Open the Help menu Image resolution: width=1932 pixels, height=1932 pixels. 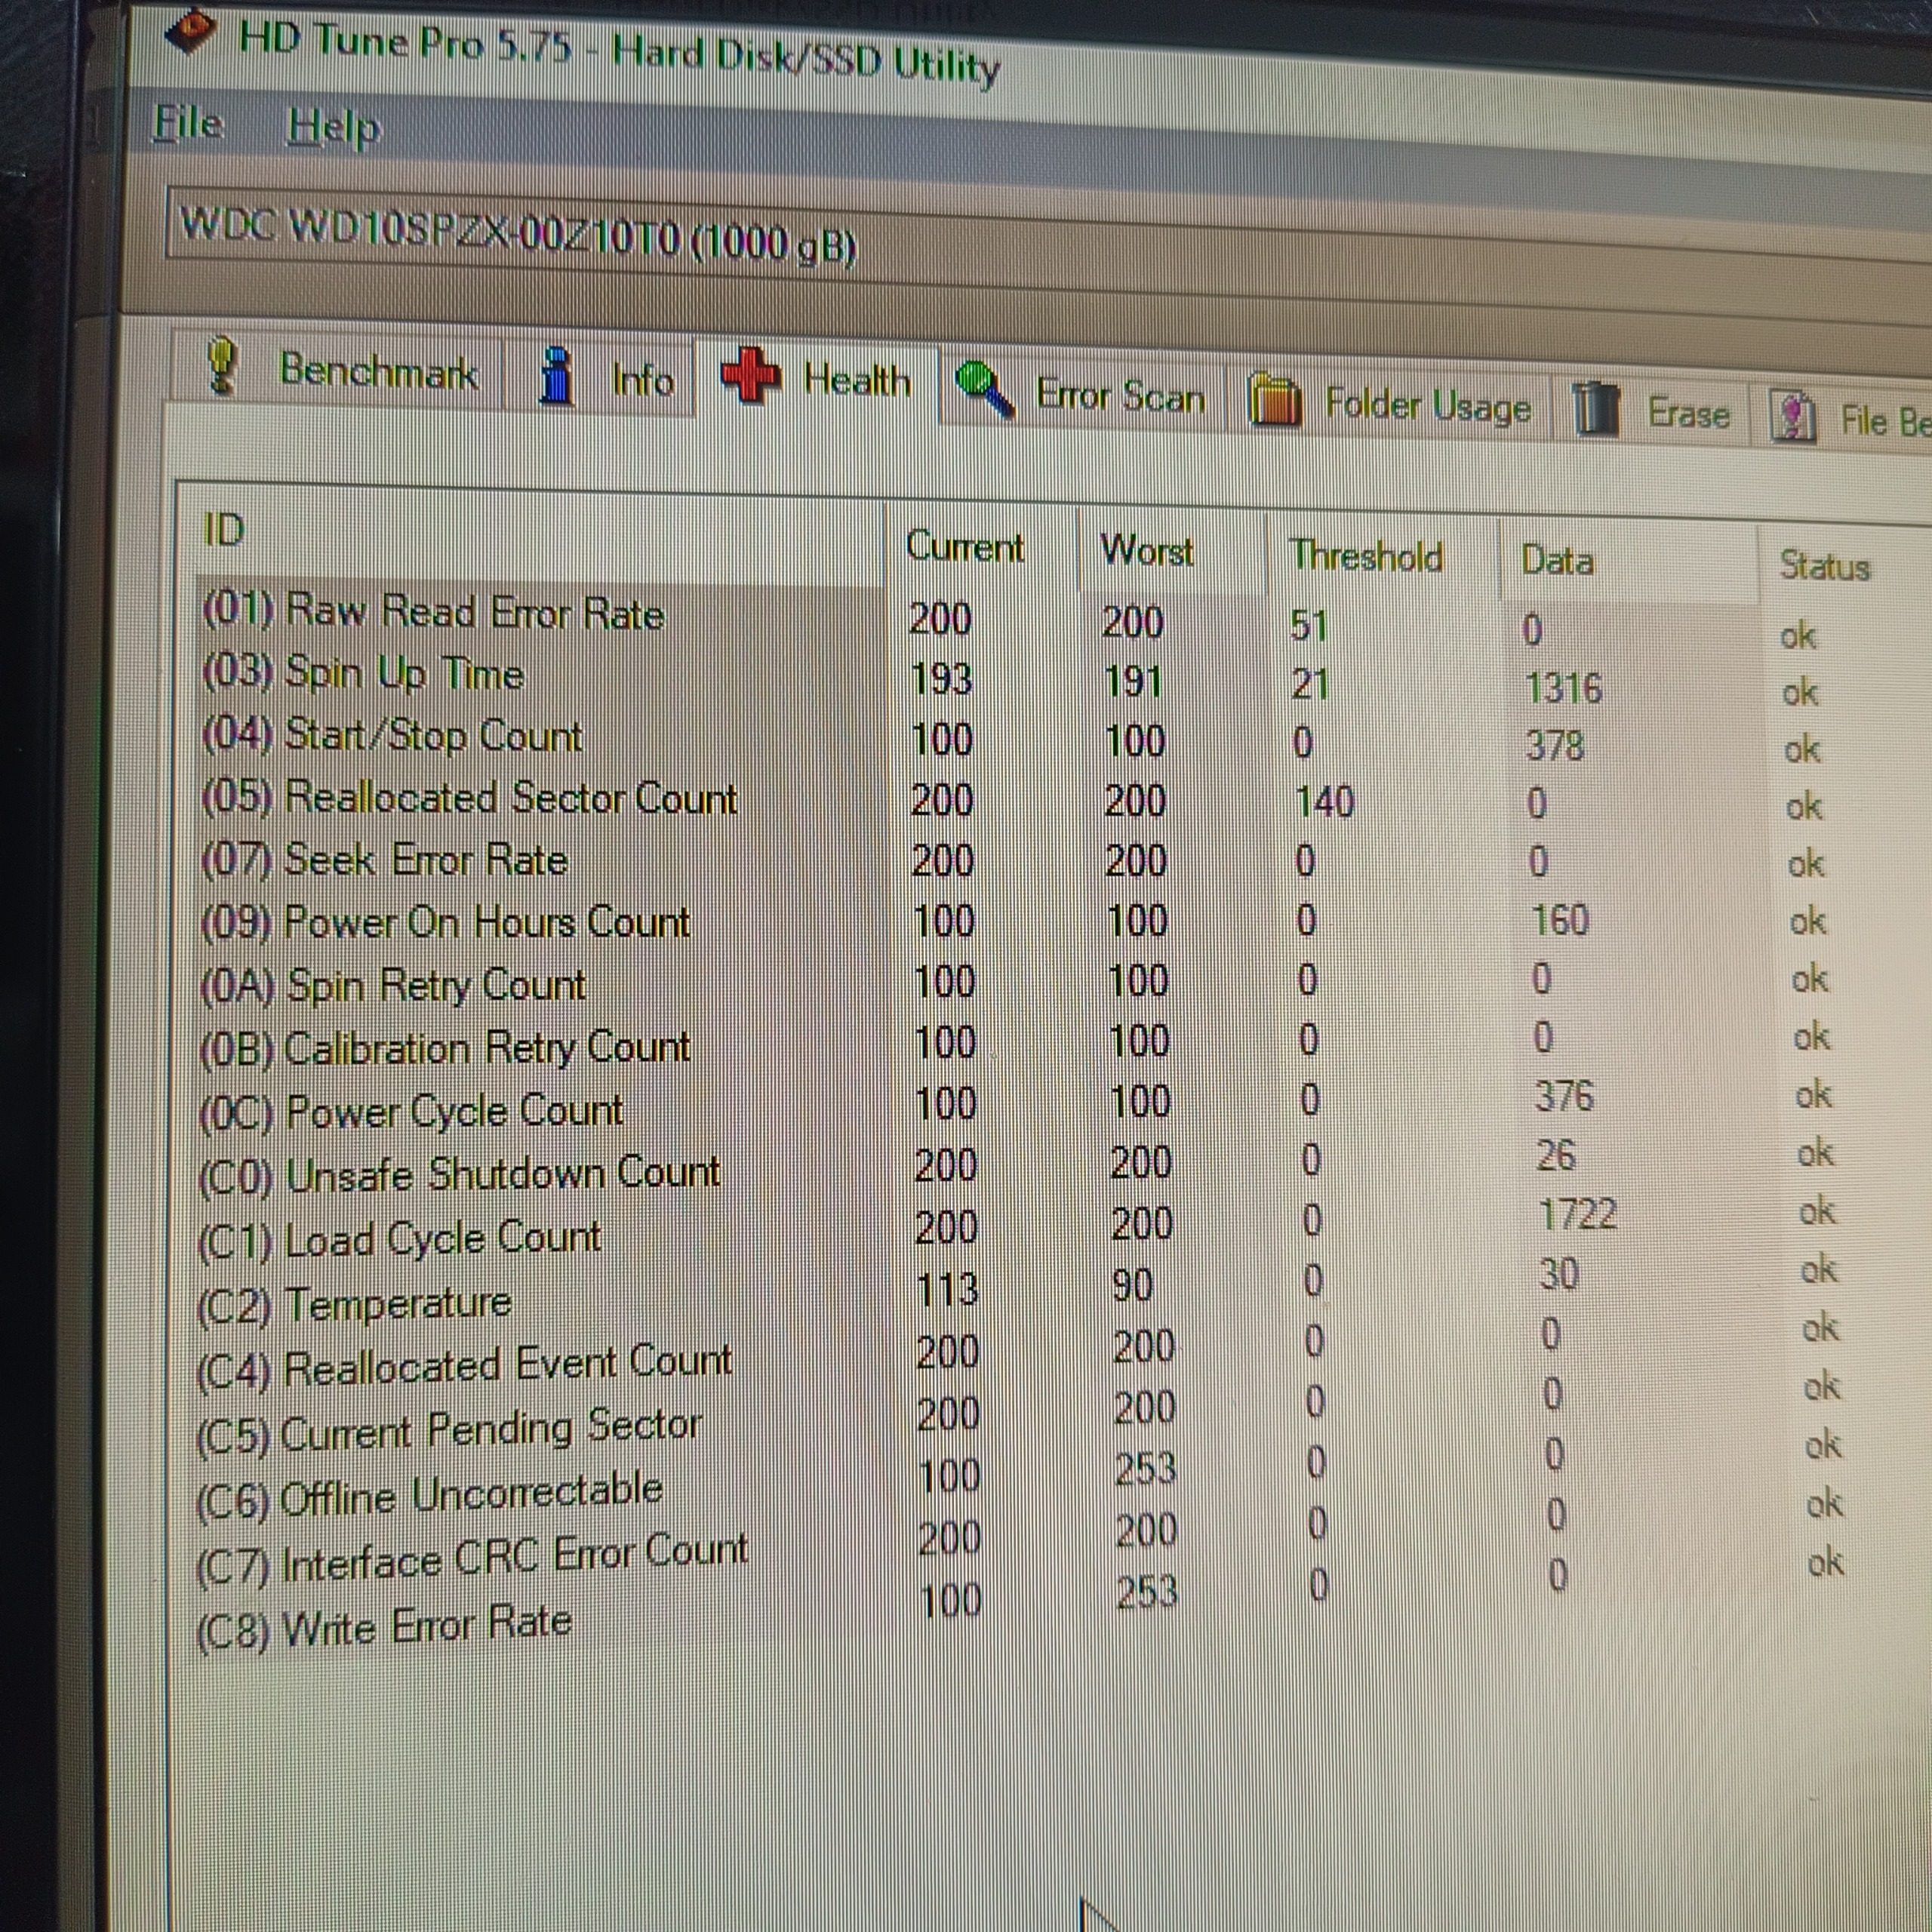(333, 128)
